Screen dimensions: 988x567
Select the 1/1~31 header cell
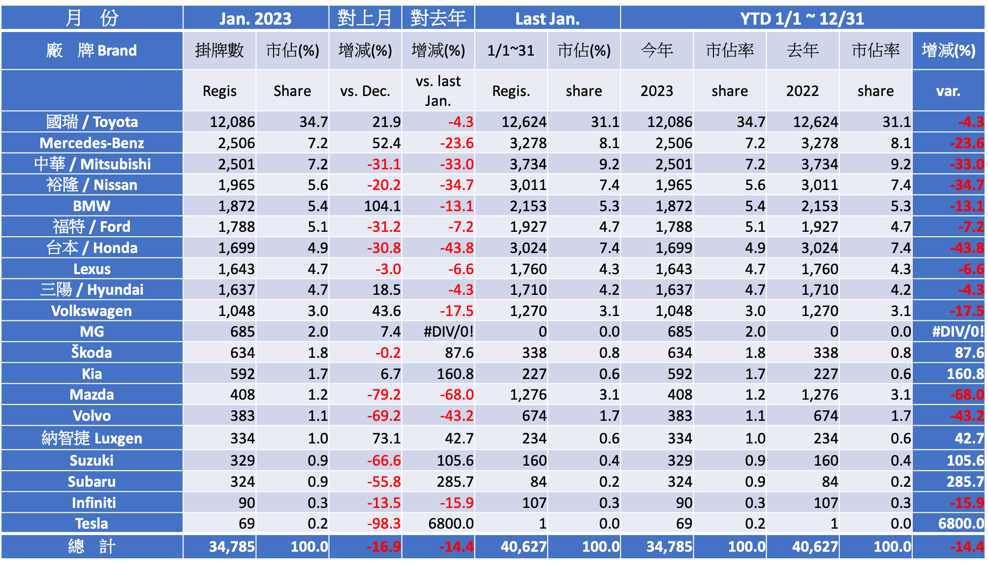tap(511, 50)
